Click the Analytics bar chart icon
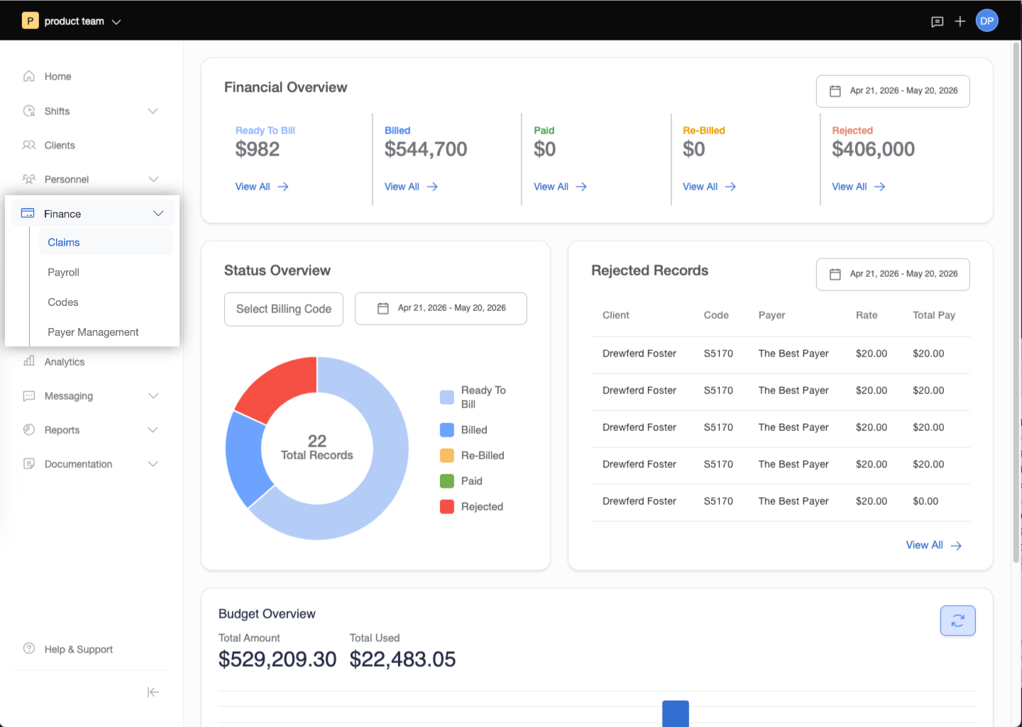1022x727 pixels. point(29,361)
